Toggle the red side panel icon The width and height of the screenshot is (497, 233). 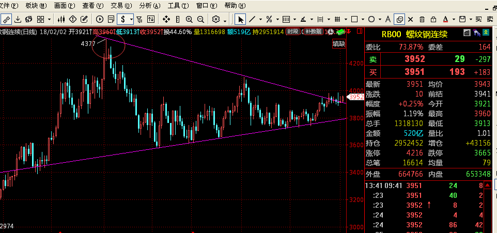[360, 31]
